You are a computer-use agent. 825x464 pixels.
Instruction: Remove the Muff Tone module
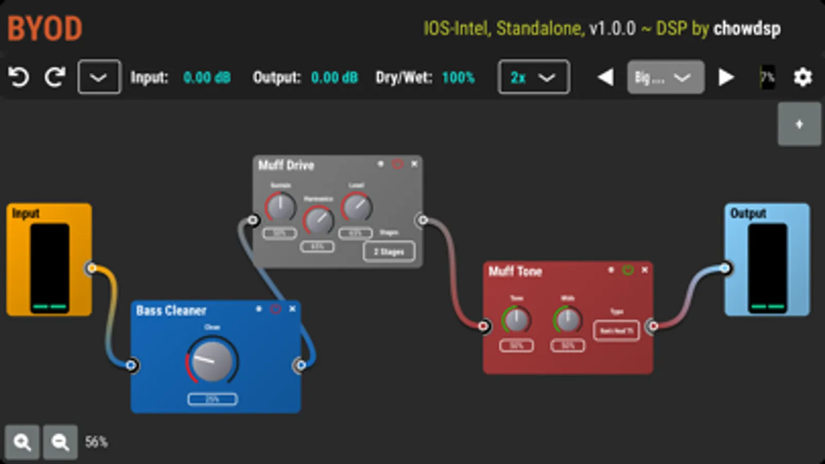644,270
